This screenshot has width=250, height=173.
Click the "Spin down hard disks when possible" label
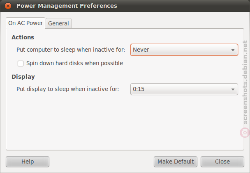pyautogui.click(x=74, y=63)
